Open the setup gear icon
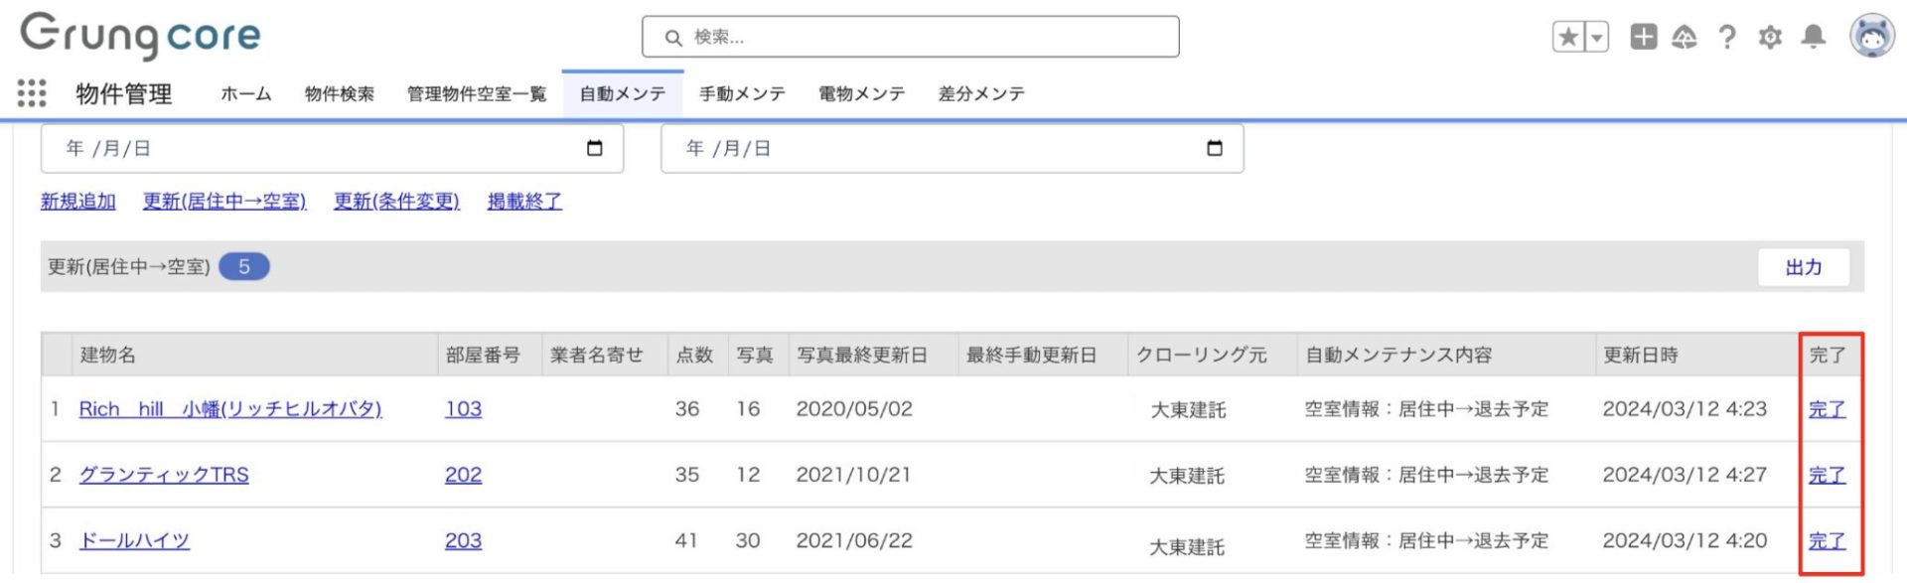The width and height of the screenshot is (1907, 583). click(1770, 38)
